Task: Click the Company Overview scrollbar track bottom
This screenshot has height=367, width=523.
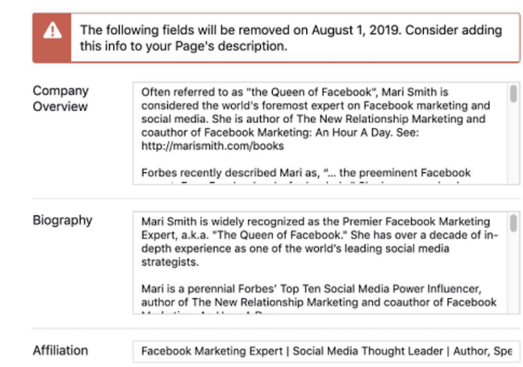Action: [x=514, y=178]
